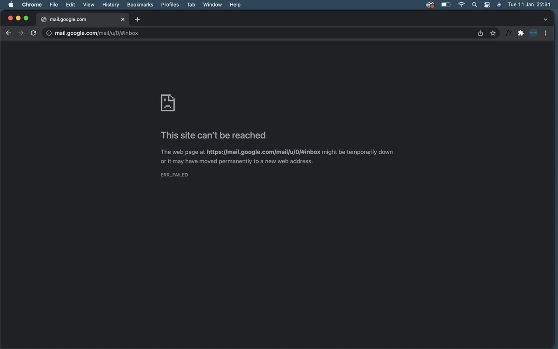Click the sad page error icon
558x349 pixels.
[x=168, y=102]
